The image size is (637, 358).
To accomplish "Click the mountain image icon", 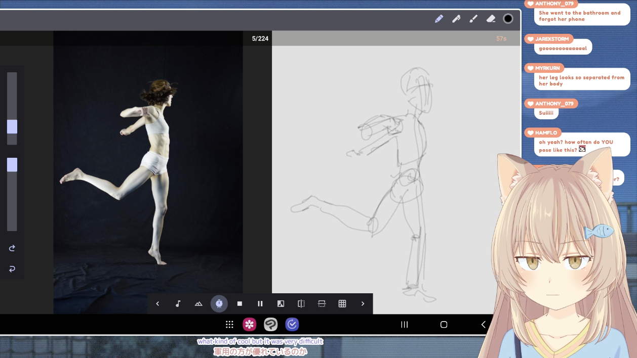I will pos(198,304).
